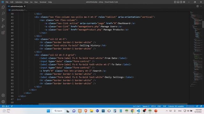Open the Help menu
Screen dimensions: 204x114
point(50,2)
